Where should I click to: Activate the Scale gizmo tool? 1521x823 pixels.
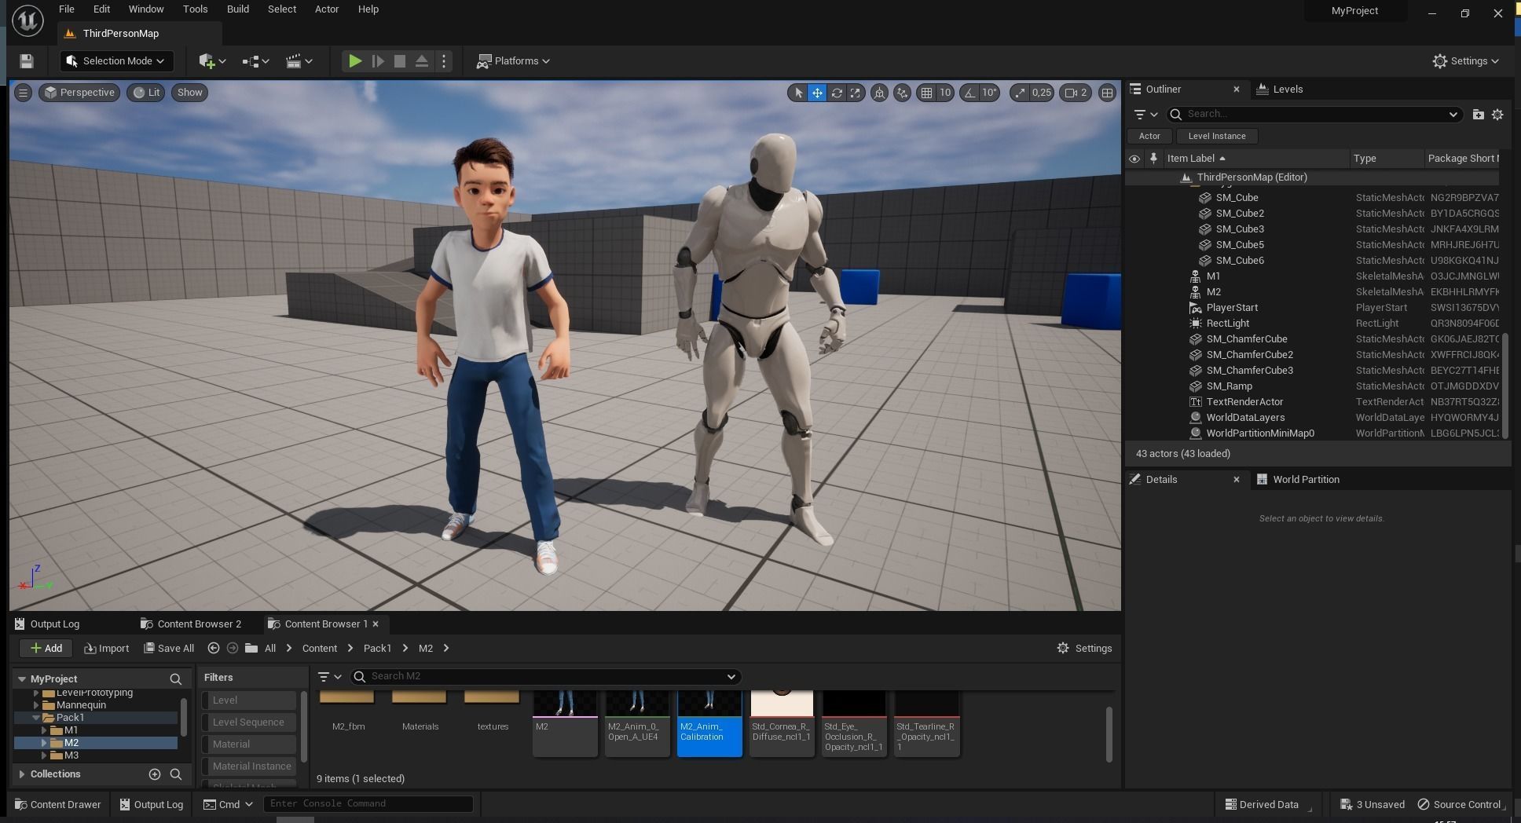856,93
